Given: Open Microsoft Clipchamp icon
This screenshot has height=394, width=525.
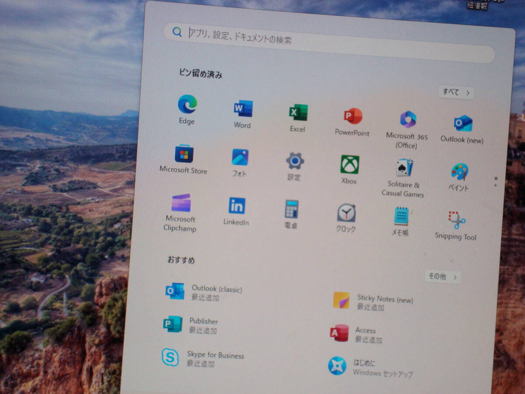Looking at the screenshot, I should [181, 203].
